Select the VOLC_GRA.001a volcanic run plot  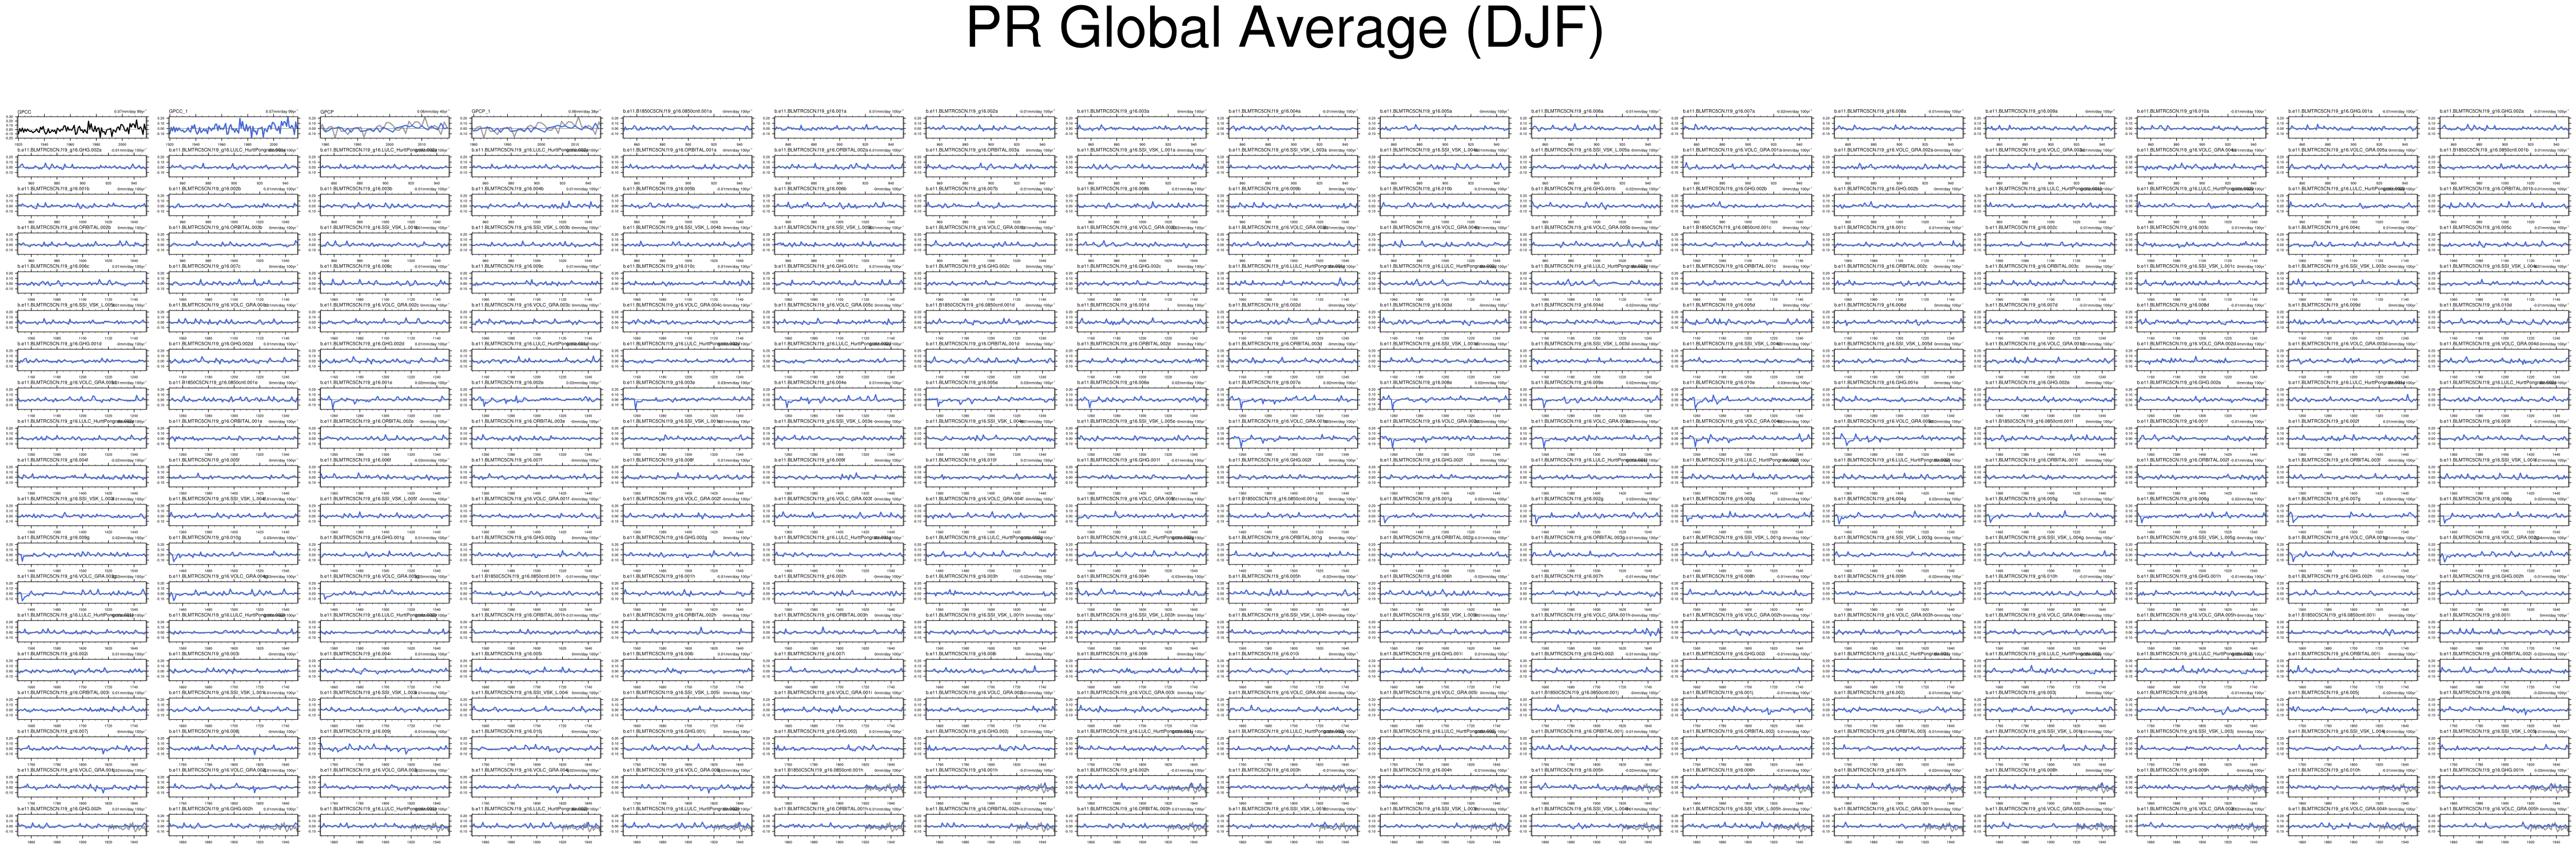pos(1747,166)
